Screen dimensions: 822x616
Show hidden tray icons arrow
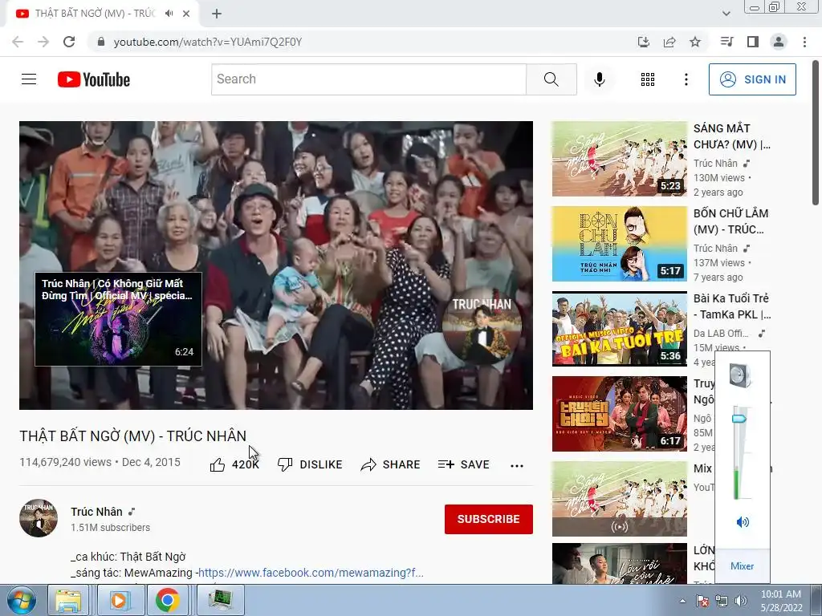[x=682, y=601]
